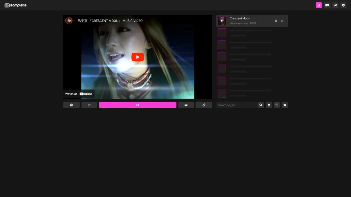
Task: Click the disc icon on Crescent Moon row
Action: pyautogui.click(x=276, y=21)
